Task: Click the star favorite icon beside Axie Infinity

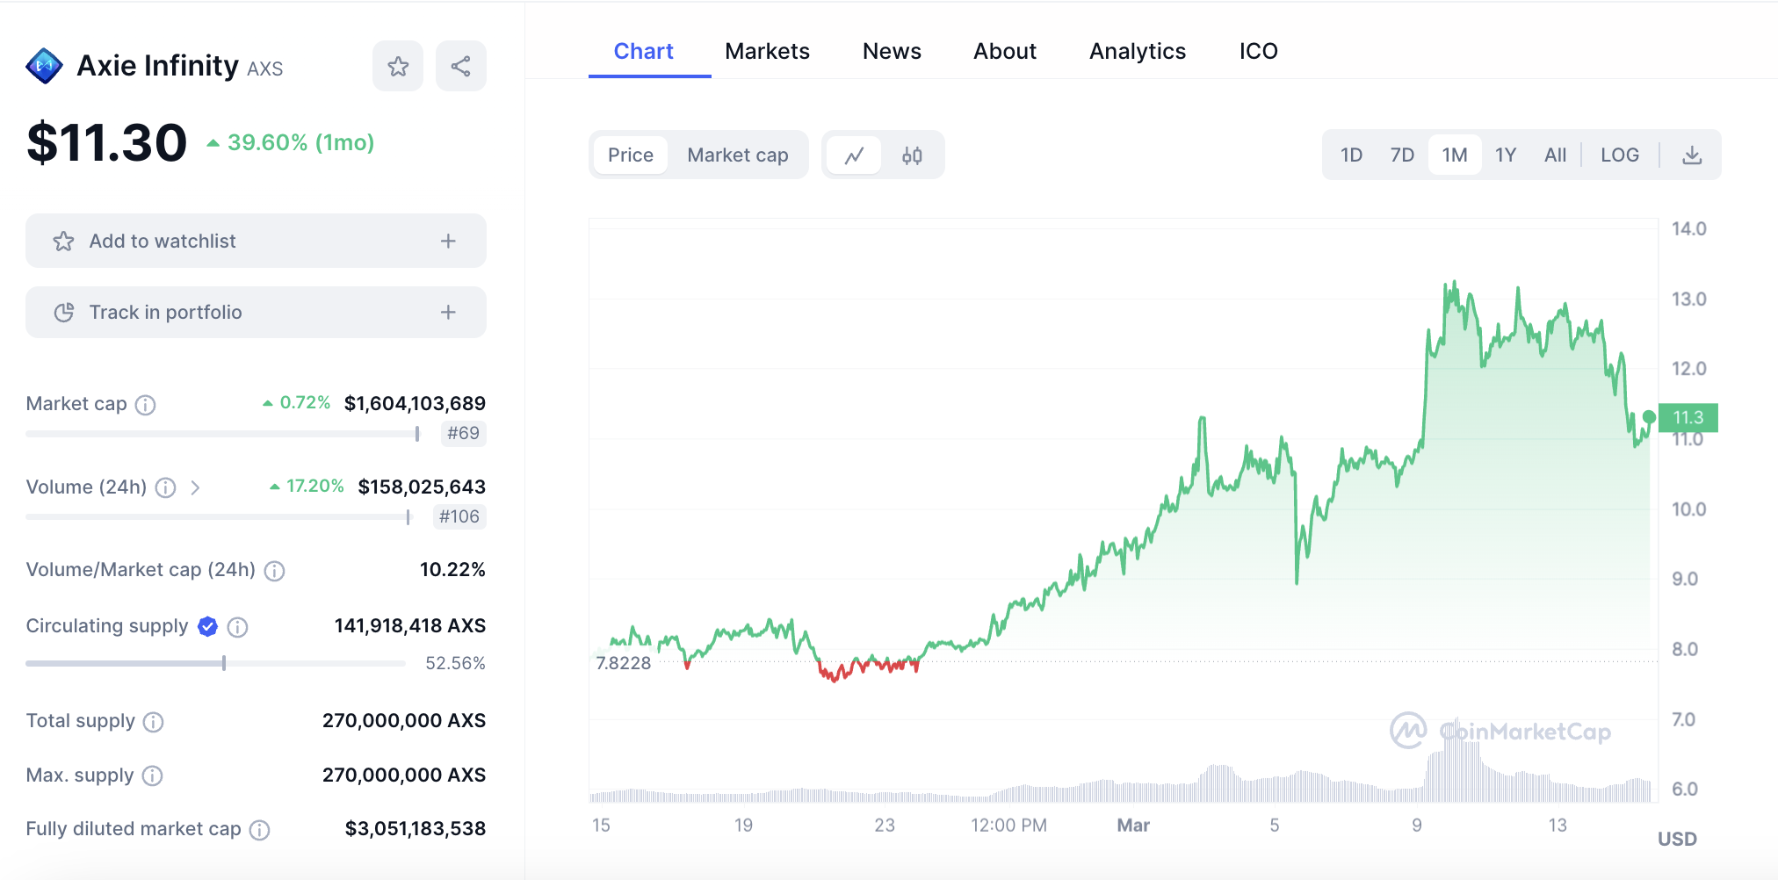Action: coord(398,67)
